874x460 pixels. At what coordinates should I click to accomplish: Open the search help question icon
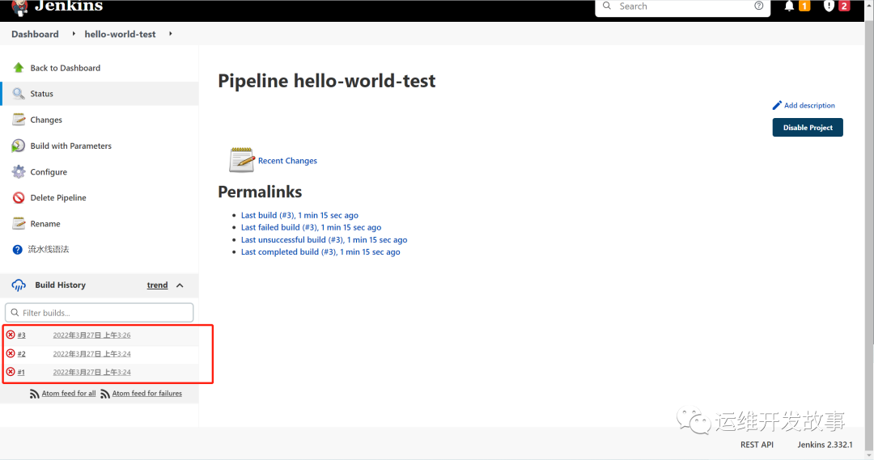758,6
